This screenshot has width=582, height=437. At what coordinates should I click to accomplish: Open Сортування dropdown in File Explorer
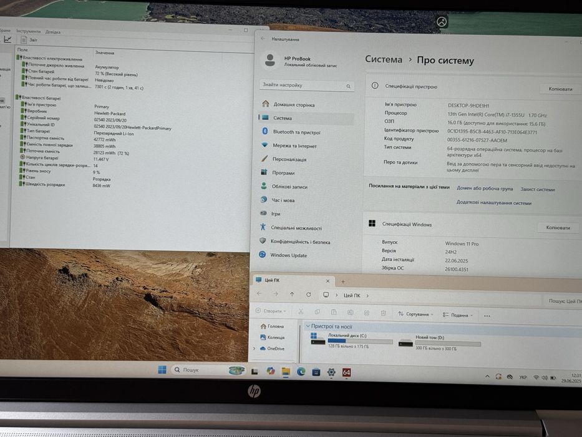click(x=415, y=314)
